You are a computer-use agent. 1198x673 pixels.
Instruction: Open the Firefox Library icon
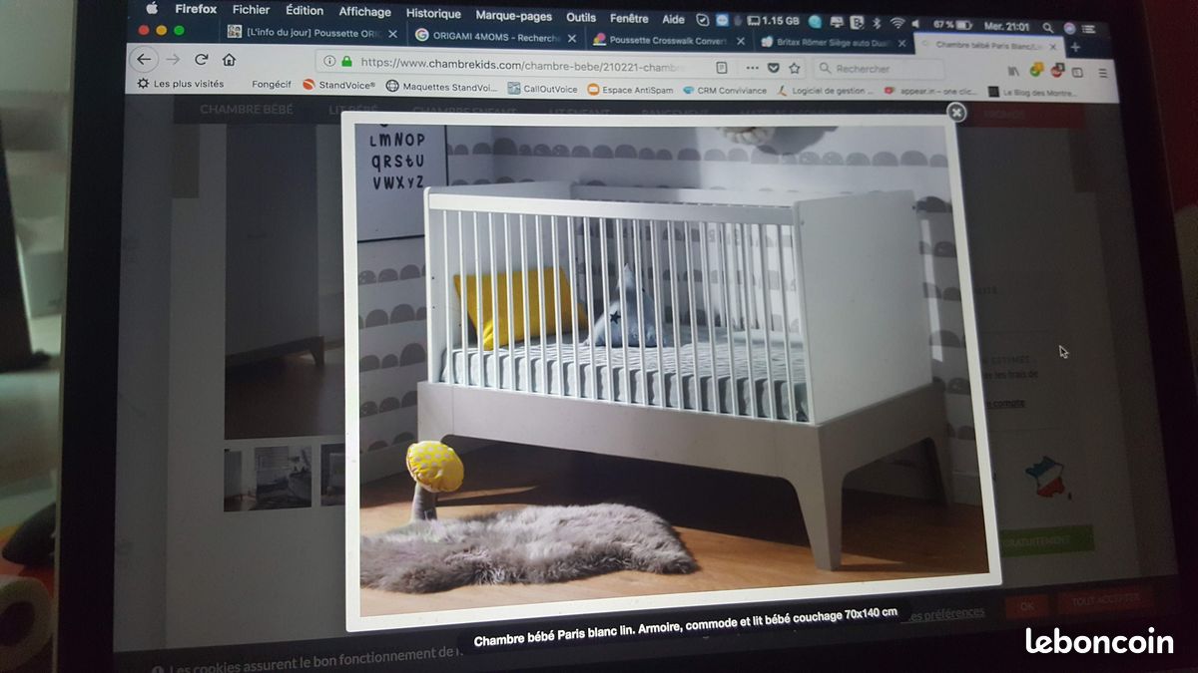[1012, 71]
